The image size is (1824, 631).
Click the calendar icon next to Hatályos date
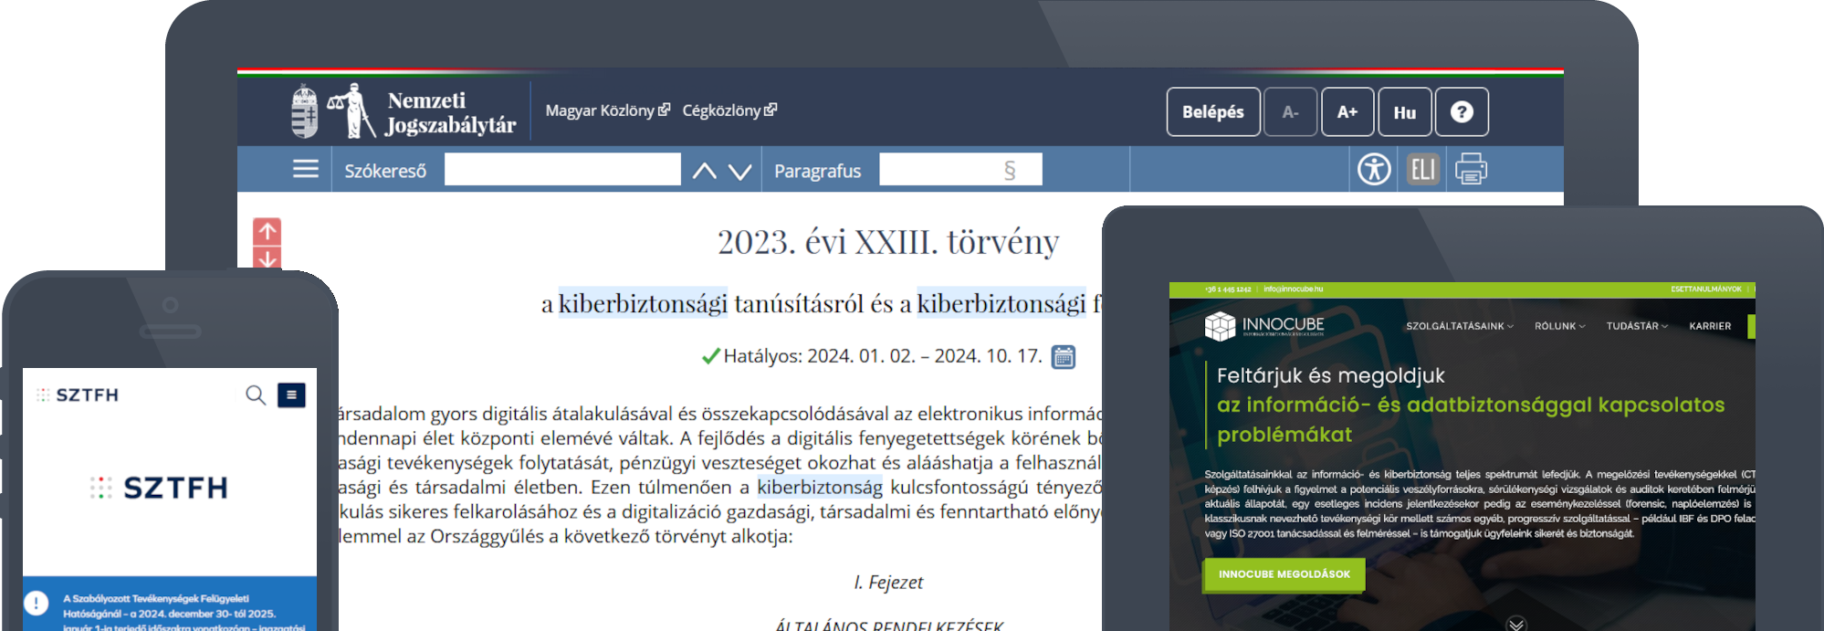pyautogui.click(x=1063, y=357)
